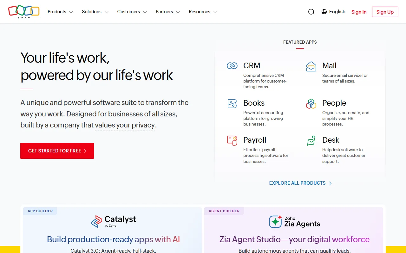
Task: Click 'Secure email service' description text
Action: click(345, 78)
